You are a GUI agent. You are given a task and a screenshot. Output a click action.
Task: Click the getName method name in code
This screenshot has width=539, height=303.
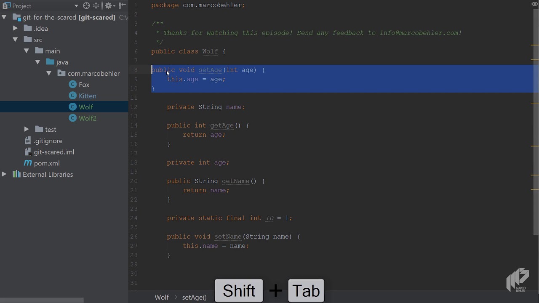pos(236,181)
